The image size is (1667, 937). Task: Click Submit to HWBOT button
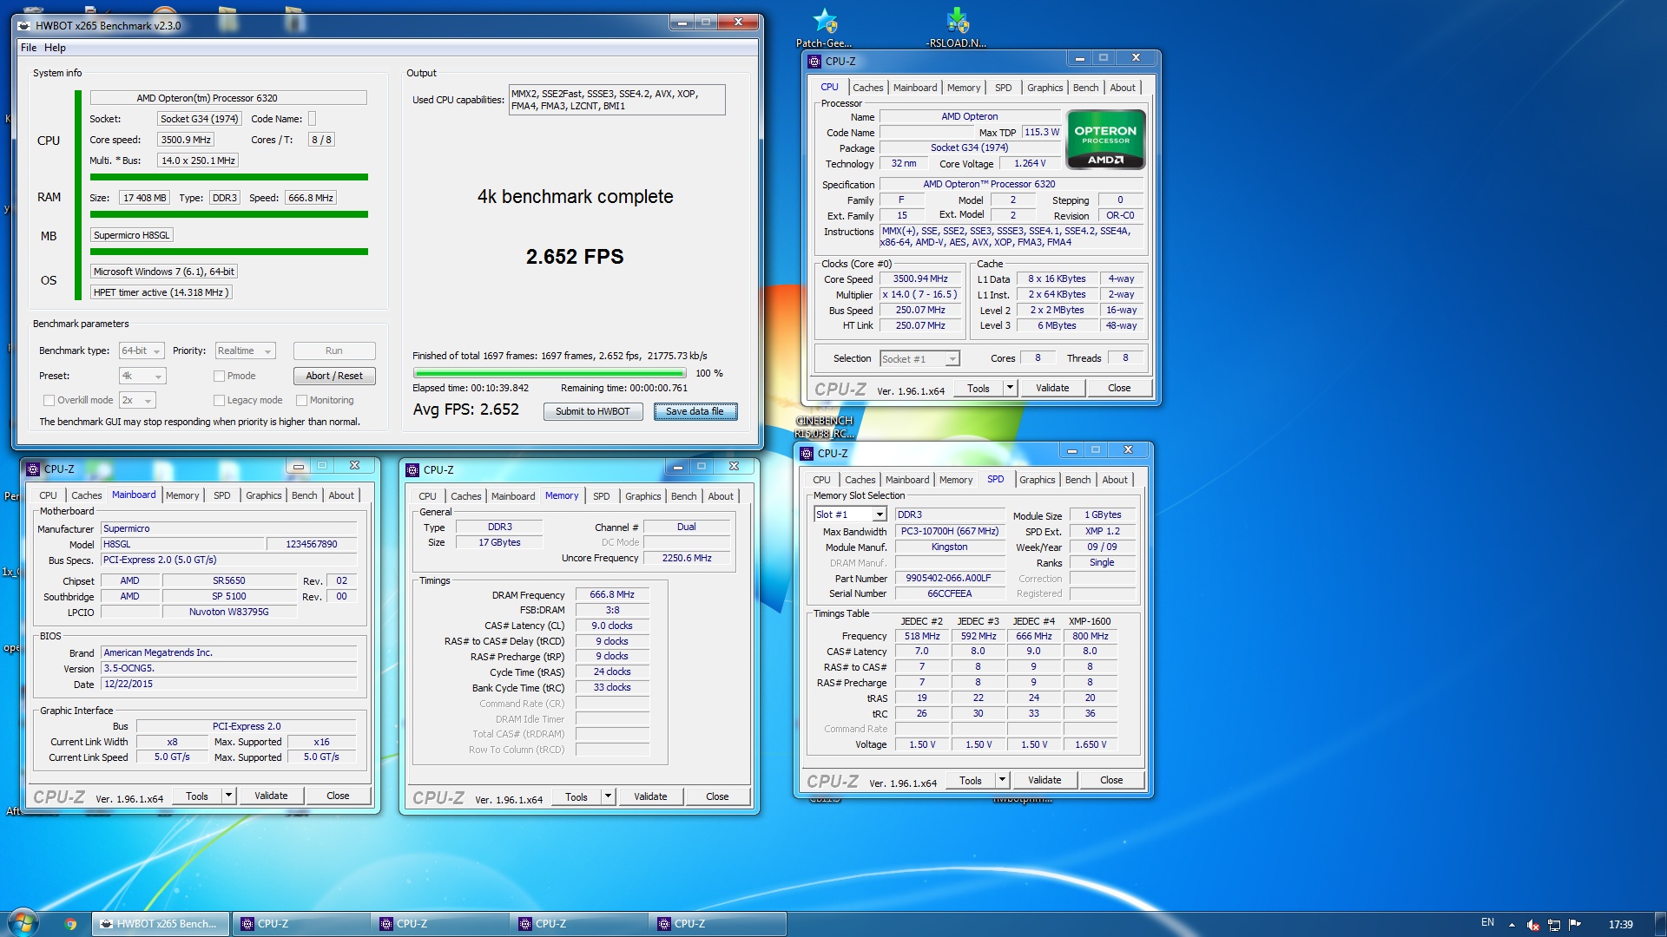[593, 411]
